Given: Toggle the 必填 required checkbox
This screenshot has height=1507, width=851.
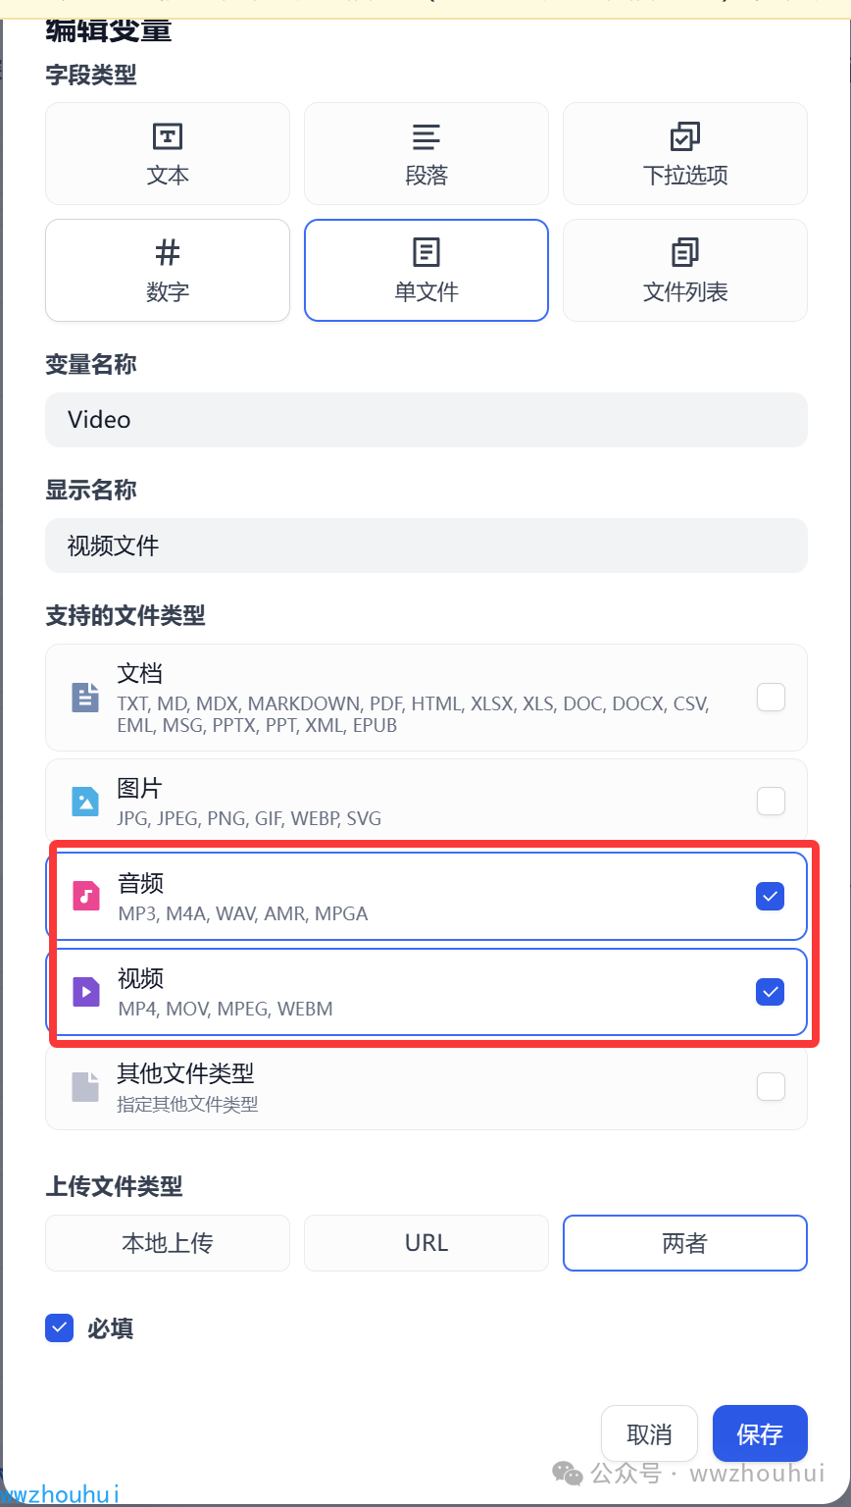Looking at the screenshot, I should click(60, 1328).
